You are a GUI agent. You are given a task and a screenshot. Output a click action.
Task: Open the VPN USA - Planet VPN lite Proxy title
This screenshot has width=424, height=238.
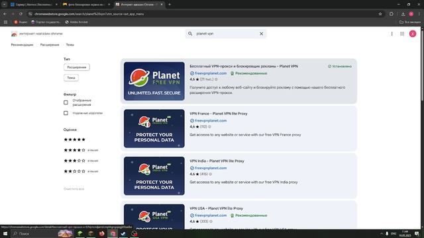pyautogui.click(x=216, y=208)
